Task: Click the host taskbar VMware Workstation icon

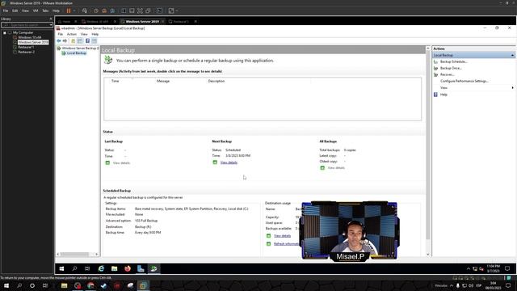Action: (143, 285)
